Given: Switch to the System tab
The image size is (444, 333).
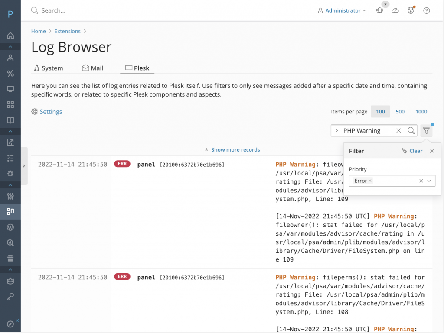Looking at the screenshot, I should click(x=49, y=68).
